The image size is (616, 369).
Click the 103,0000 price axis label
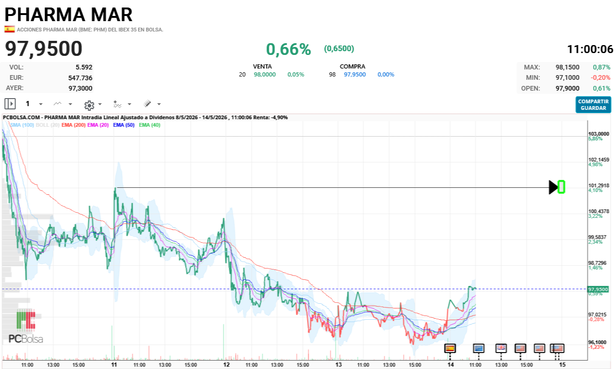point(599,134)
